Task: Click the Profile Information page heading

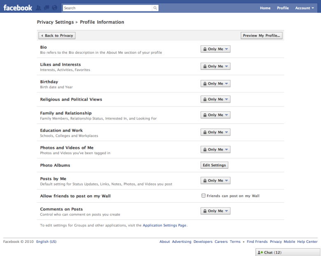Action: pos(102,22)
